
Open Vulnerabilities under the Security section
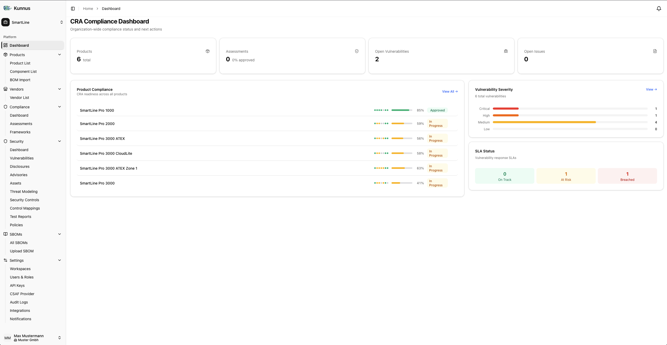click(x=22, y=158)
